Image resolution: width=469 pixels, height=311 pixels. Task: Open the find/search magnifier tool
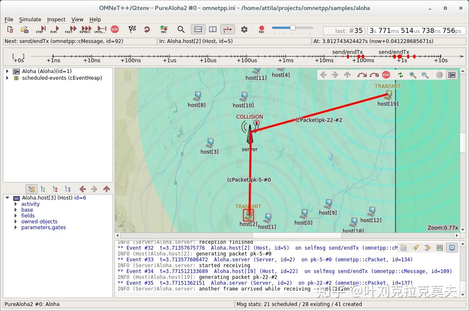click(181, 29)
